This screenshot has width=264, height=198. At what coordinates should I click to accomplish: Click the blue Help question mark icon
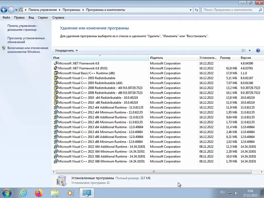pyautogui.click(x=258, y=50)
